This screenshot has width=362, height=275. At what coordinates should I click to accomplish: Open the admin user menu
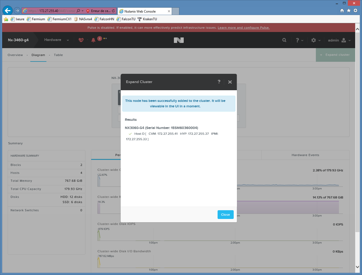[339, 40]
